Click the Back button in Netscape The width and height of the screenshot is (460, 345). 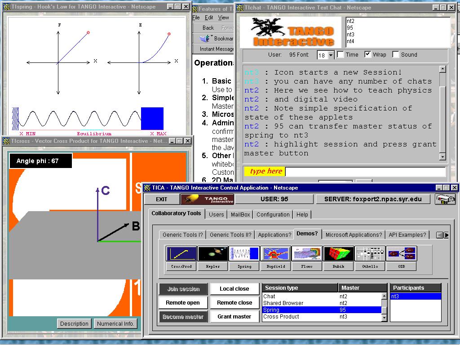coord(208,27)
